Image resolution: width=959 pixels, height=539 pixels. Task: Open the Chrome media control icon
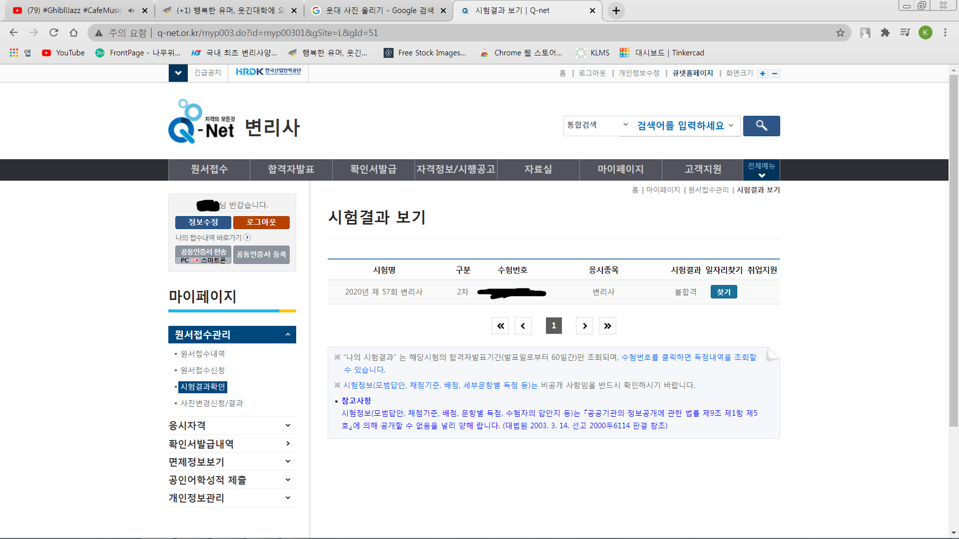click(905, 33)
